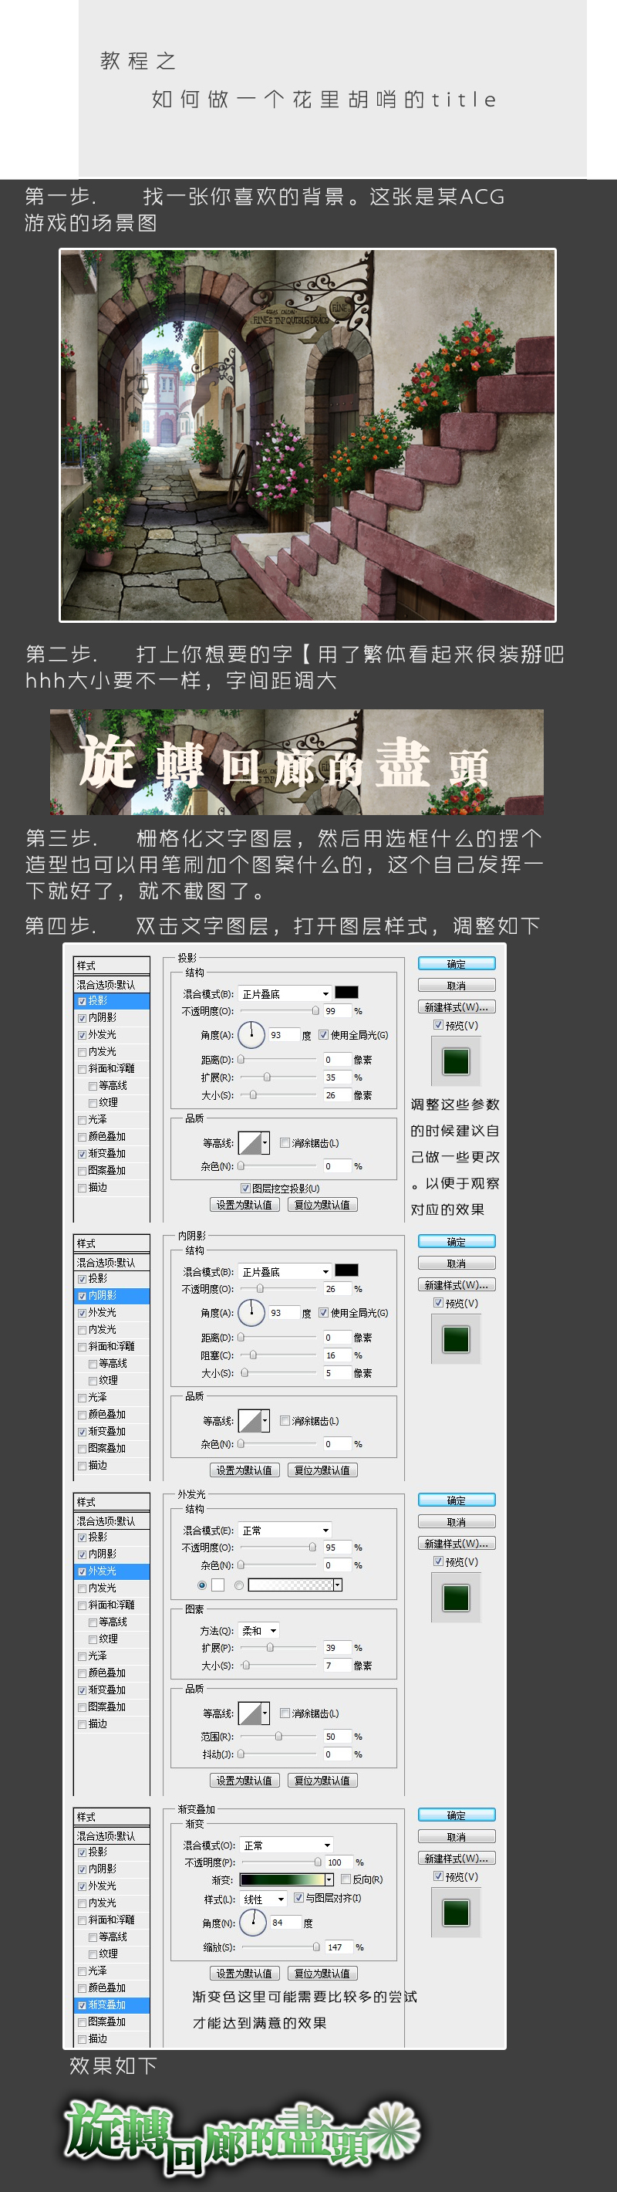617x2192 pixels.
Task: Click 确定 button in 渐变叠加 dialog
Action: pos(457,1815)
